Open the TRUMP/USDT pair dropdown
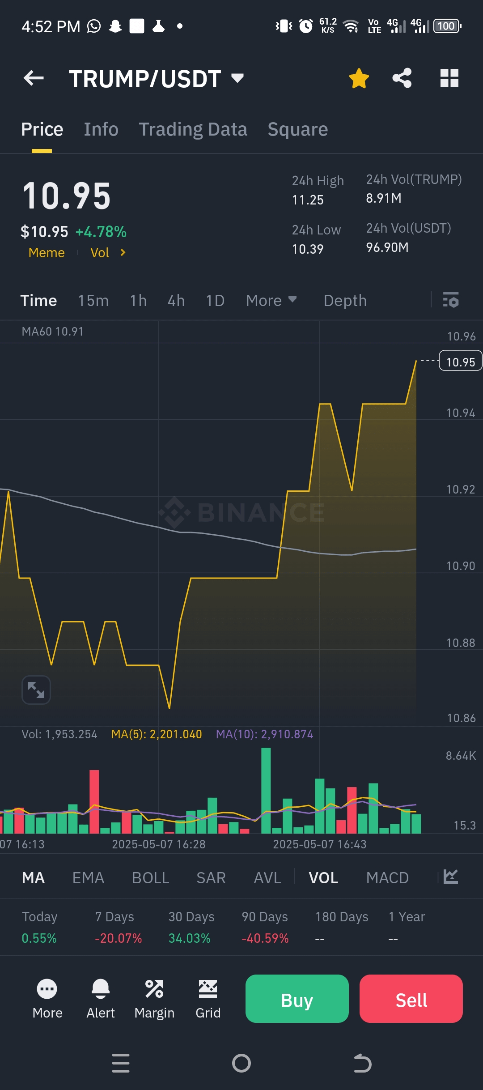The height and width of the screenshot is (1090, 483). coord(237,79)
